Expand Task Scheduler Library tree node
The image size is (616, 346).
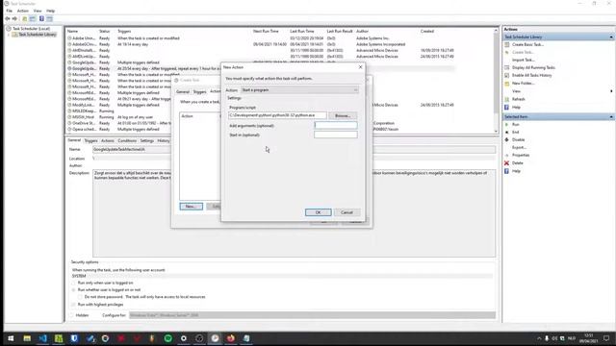click(9, 35)
